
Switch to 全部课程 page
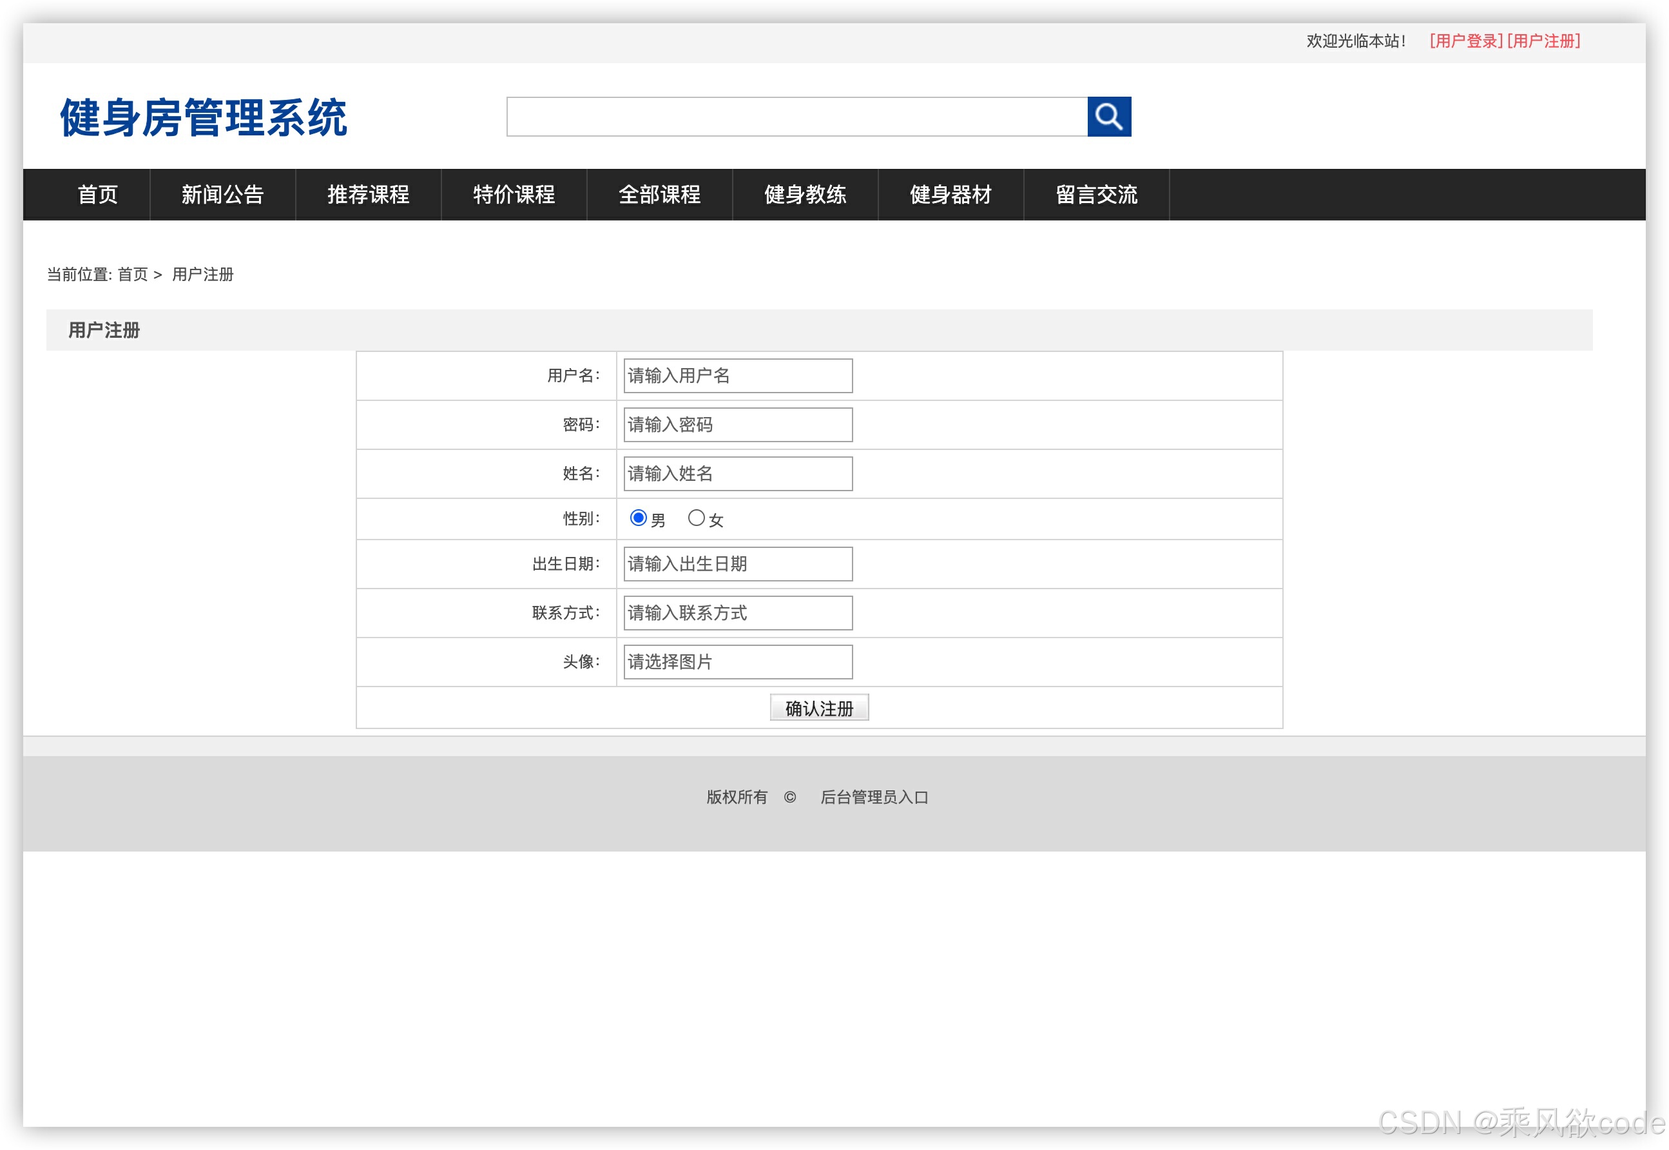[659, 195]
